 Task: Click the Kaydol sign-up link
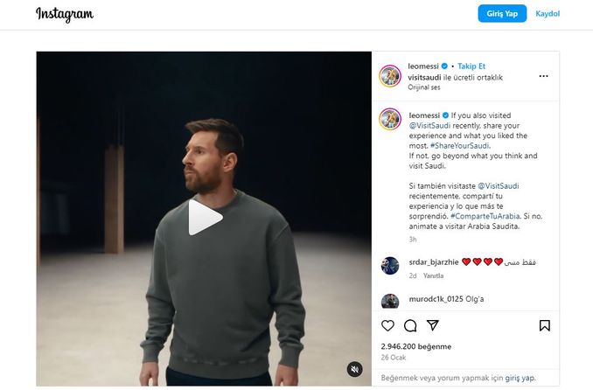548,14
